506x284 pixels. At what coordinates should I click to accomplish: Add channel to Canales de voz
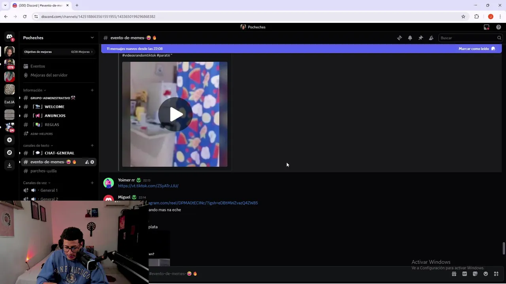pyautogui.click(x=92, y=183)
